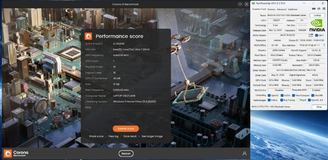The height and width of the screenshot is (160, 328).
Task: Take a GPU-Z screenshot with camera icon
Action: (314, 9)
